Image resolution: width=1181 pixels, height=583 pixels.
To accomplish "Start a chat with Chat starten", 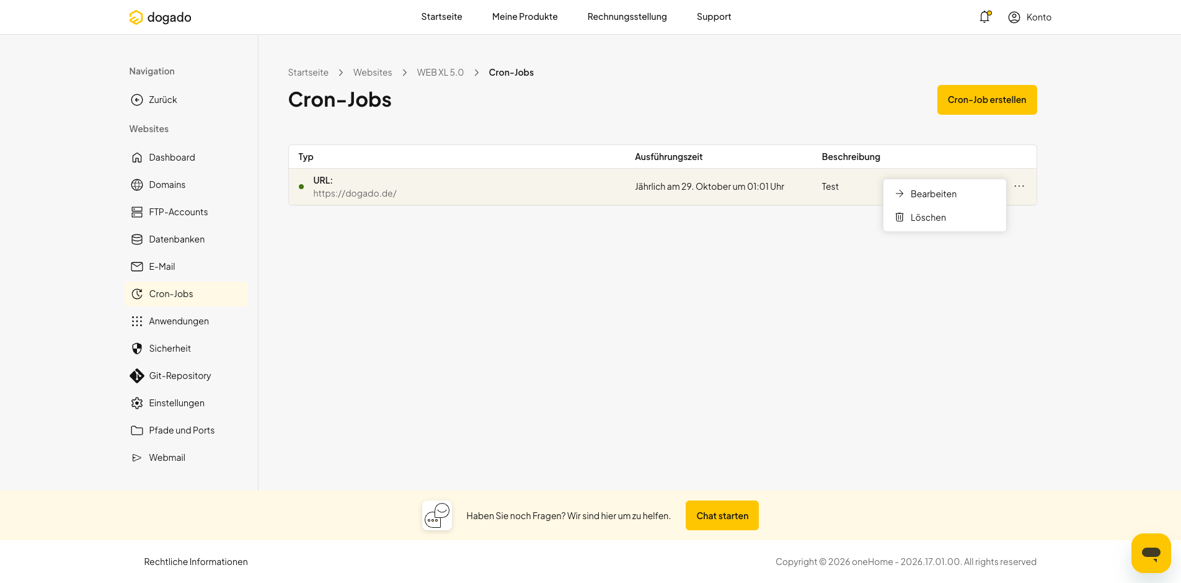I will click(722, 515).
